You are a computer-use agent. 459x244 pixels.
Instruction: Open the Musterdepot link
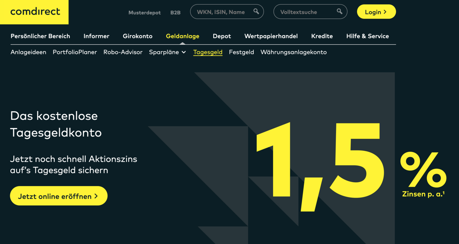tap(145, 13)
